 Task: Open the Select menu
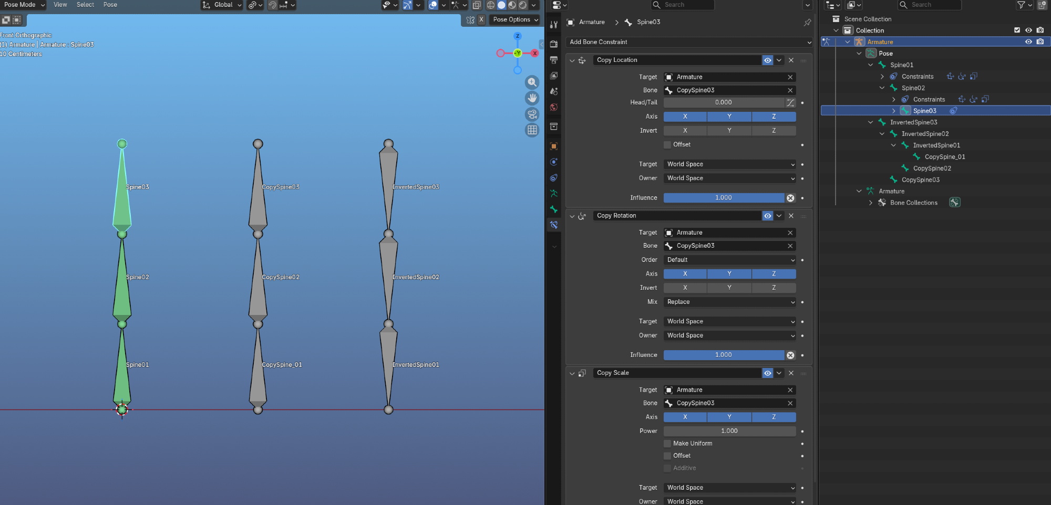[85, 5]
